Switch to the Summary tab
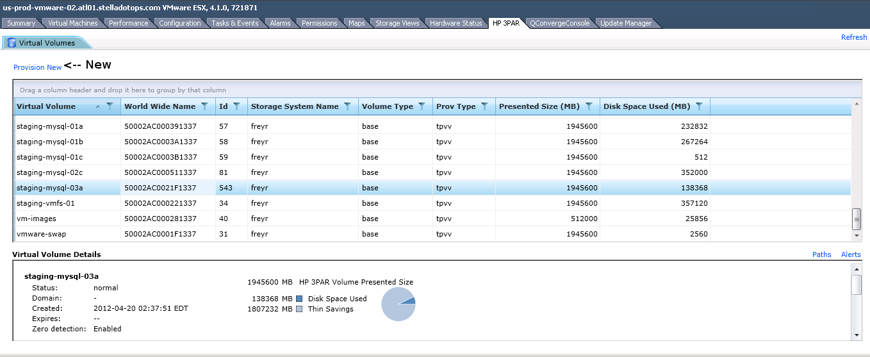Screen dimensions: 870x357 pyautogui.click(x=21, y=23)
